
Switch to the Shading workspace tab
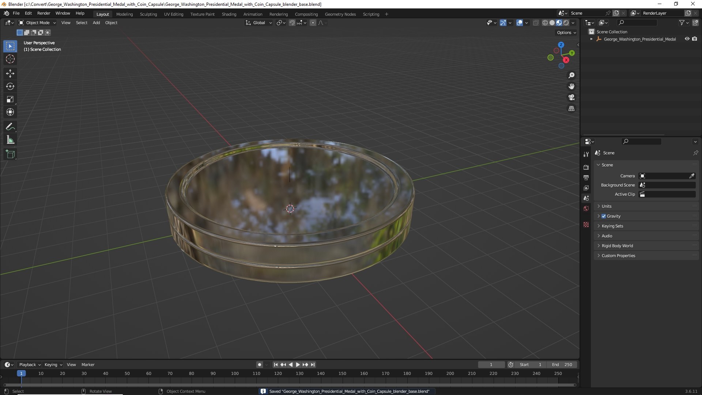229,14
